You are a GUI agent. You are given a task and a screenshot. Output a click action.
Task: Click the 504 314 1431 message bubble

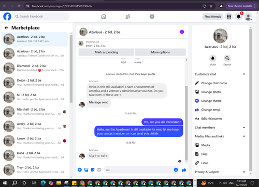point(98,156)
